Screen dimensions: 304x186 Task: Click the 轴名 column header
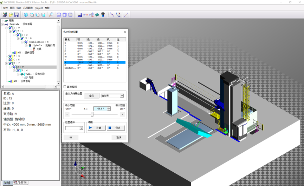[70, 40]
